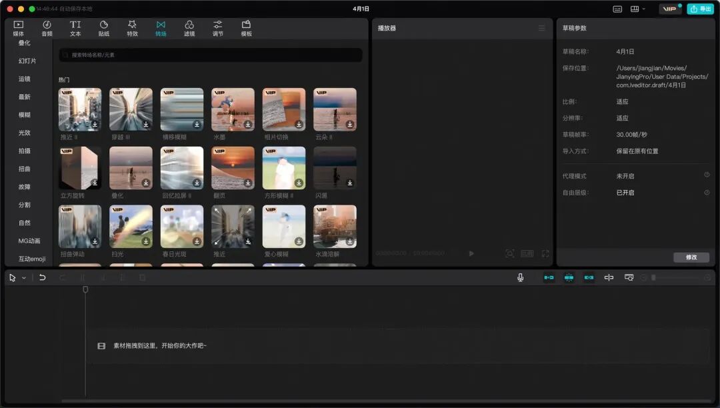Click the undo arrow in timeline toolbar
Screen dimensions: 720x408
point(42,277)
